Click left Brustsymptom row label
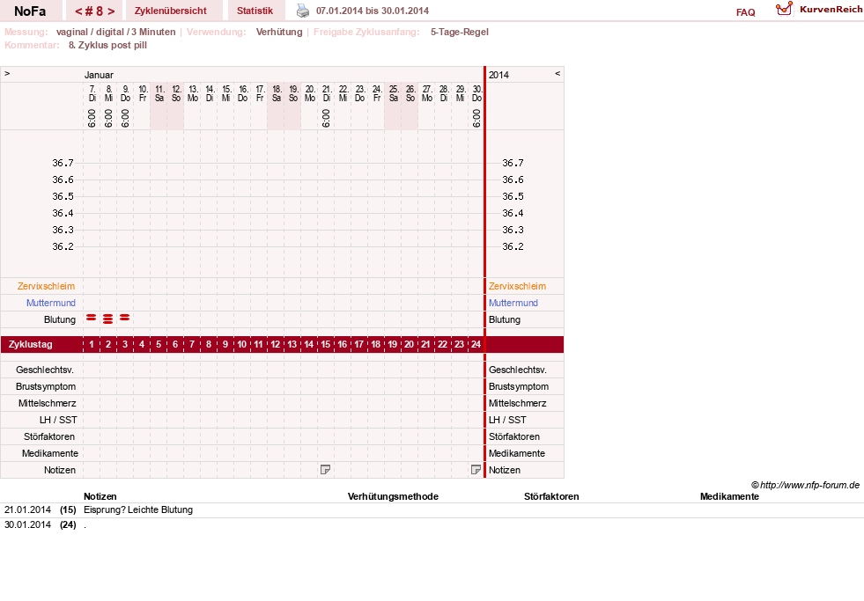Viewport: 864px width, 601px height. point(46,386)
